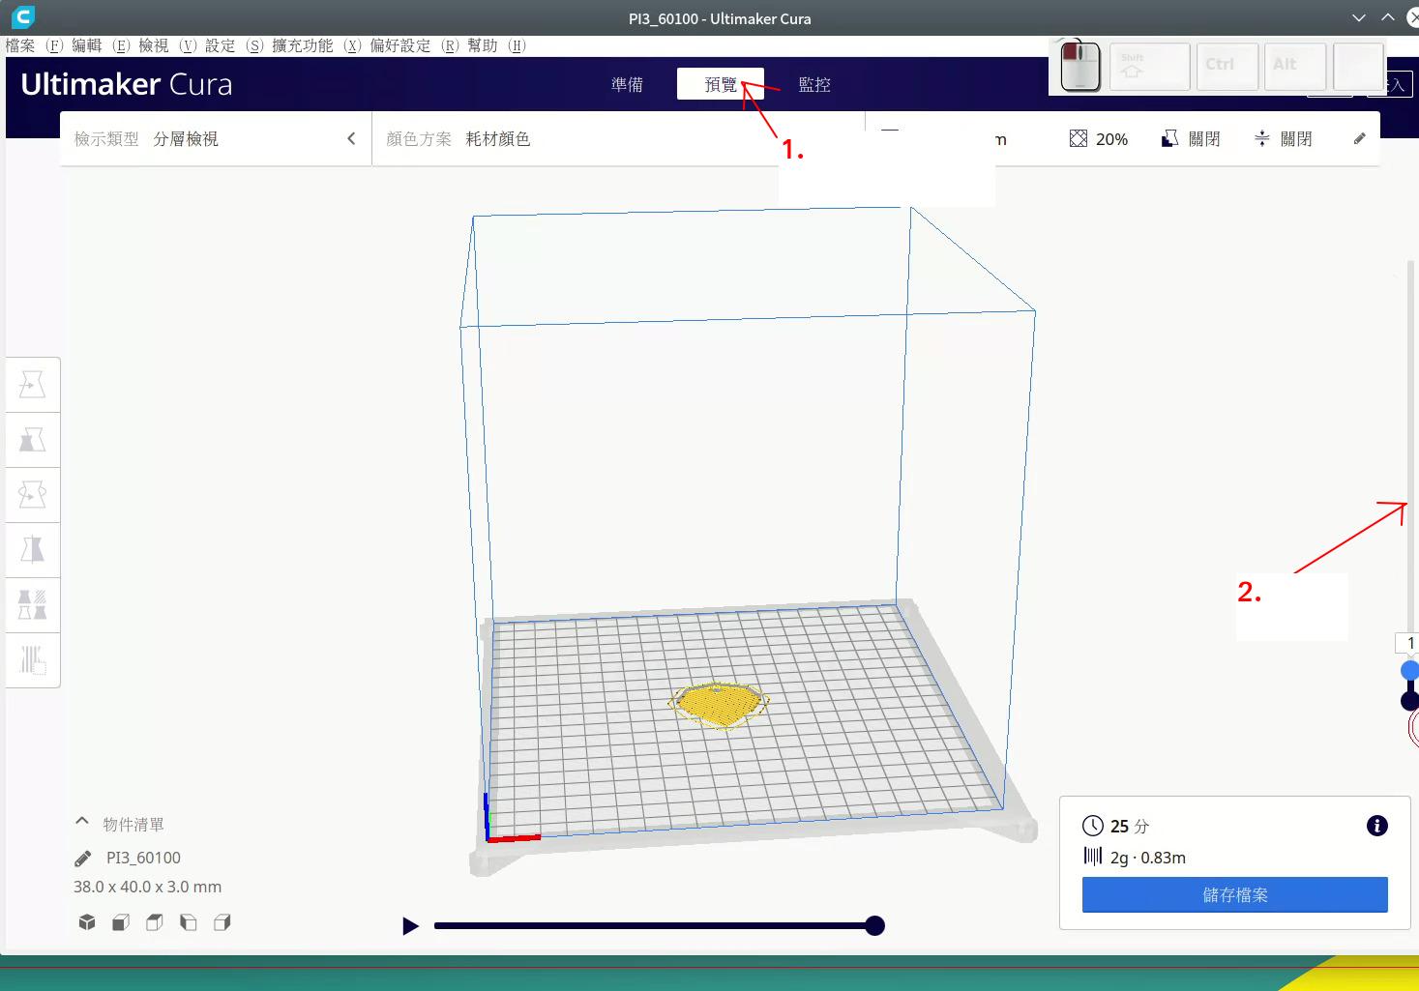Image resolution: width=1419 pixels, height=991 pixels.
Task: Switch to right side camera view cube
Action: [x=222, y=922]
